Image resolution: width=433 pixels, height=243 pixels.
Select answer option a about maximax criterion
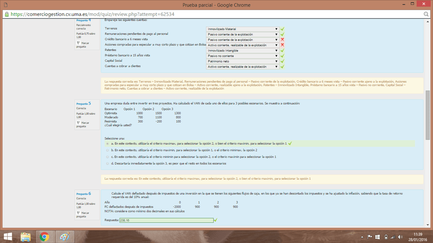click(x=107, y=144)
